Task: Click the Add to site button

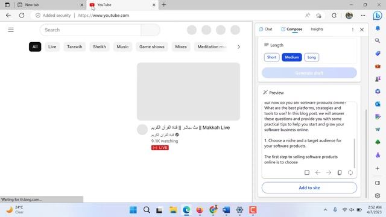Action: pos(309,187)
